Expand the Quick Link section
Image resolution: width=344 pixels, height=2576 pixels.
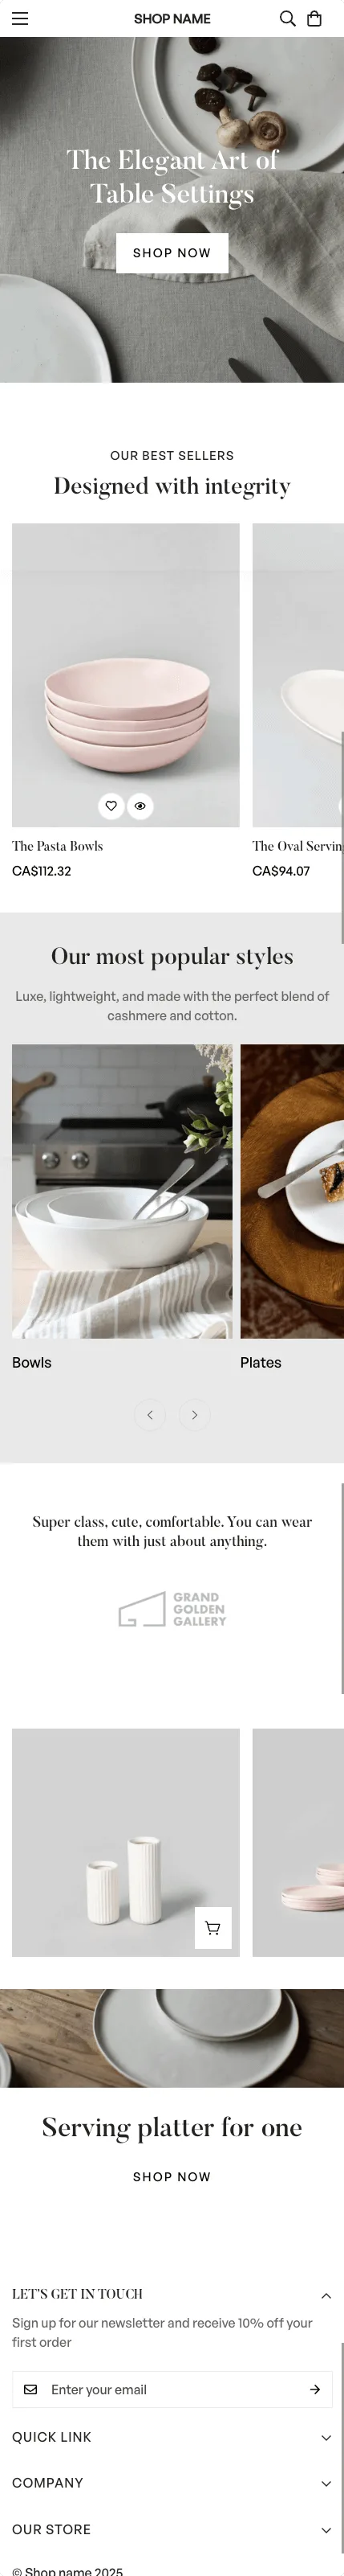click(172, 2437)
